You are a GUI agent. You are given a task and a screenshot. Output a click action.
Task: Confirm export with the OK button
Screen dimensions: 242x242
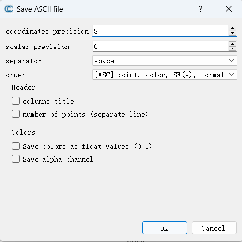[164, 228]
